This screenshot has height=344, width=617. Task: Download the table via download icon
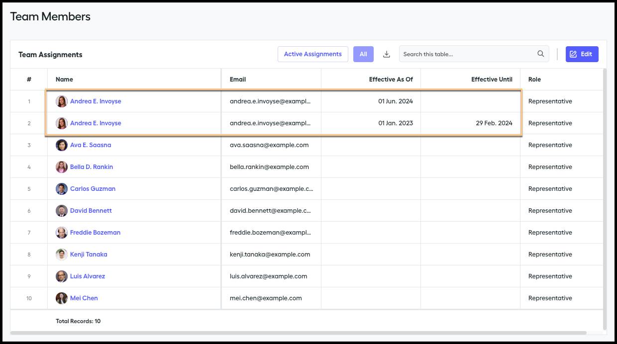point(387,54)
